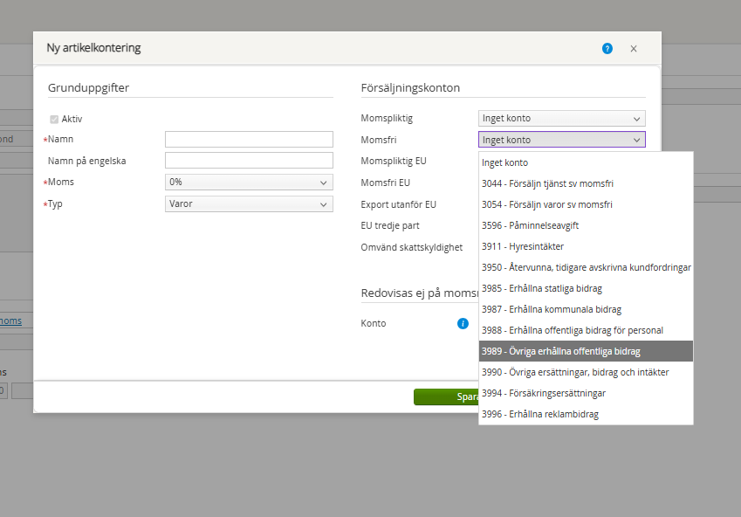The width and height of the screenshot is (741, 517).
Task: Click the green Spara button
Action: coord(447,396)
